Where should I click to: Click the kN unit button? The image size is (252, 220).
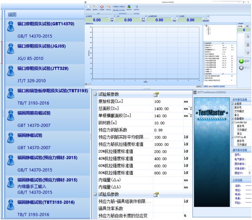coord(112,21)
